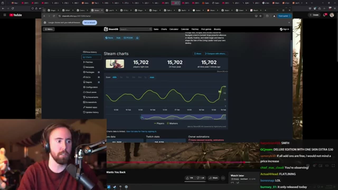Viewport: 338px width, 190px height.
Task: Open the YouTube hamburger guide menu
Action: (x=4, y=15)
